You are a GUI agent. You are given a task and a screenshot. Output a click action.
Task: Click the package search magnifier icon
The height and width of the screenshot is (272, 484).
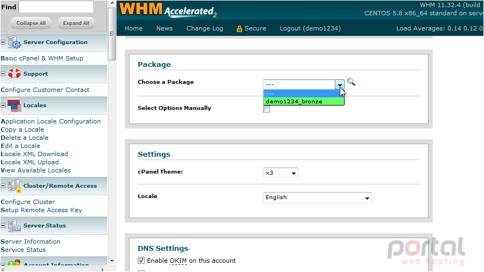351,82
